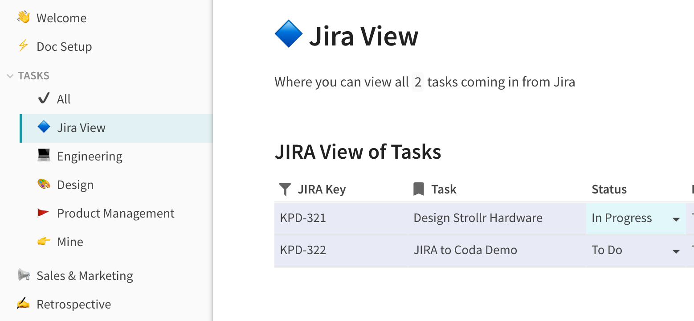This screenshot has width=694, height=321.
Task: Select the checkmark icon beside All
Action: [44, 98]
